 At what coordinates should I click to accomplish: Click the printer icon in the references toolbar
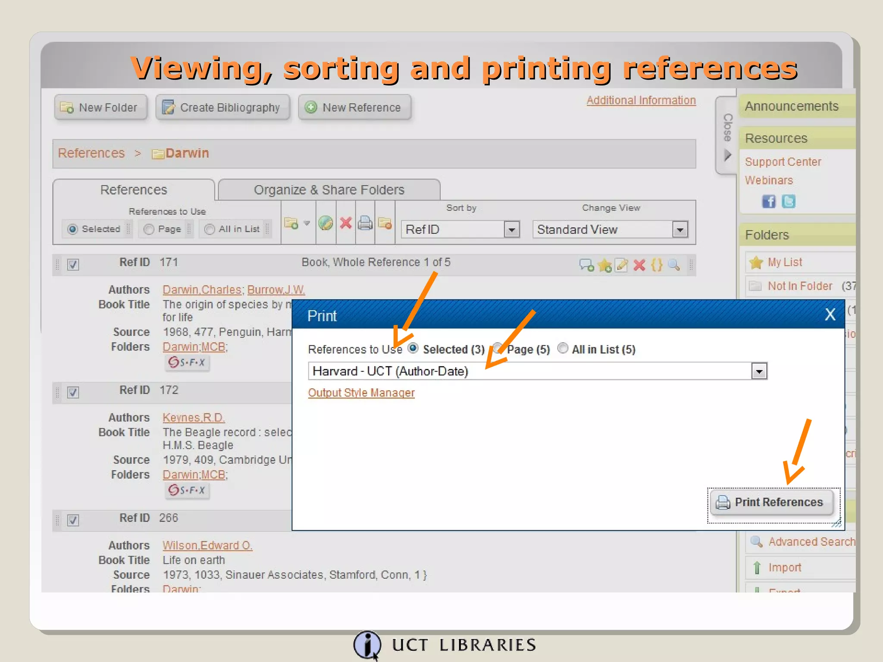(365, 223)
